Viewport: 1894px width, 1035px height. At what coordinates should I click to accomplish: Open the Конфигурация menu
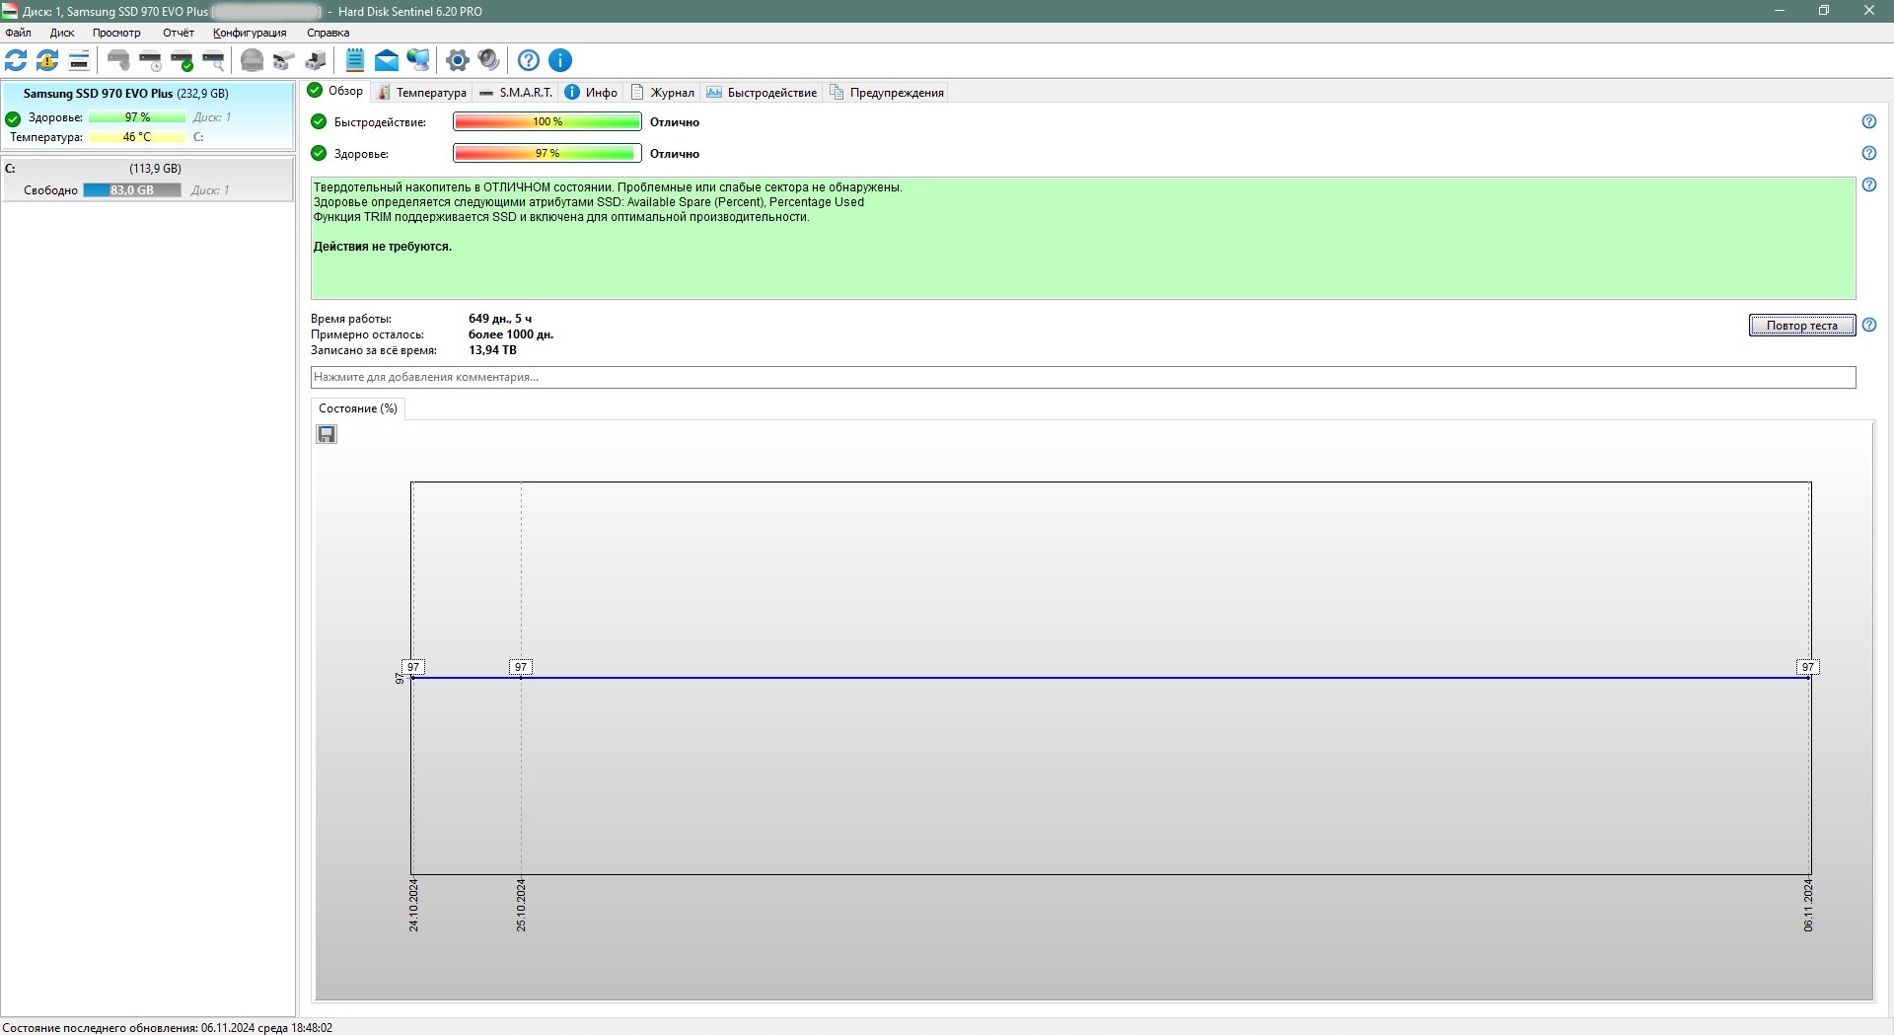pyautogui.click(x=250, y=33)
